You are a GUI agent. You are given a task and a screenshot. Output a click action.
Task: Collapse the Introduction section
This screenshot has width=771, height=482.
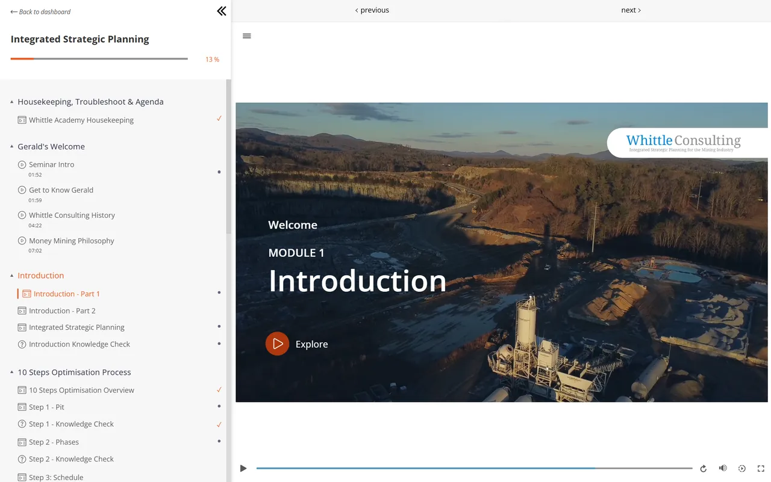(12, 275)
